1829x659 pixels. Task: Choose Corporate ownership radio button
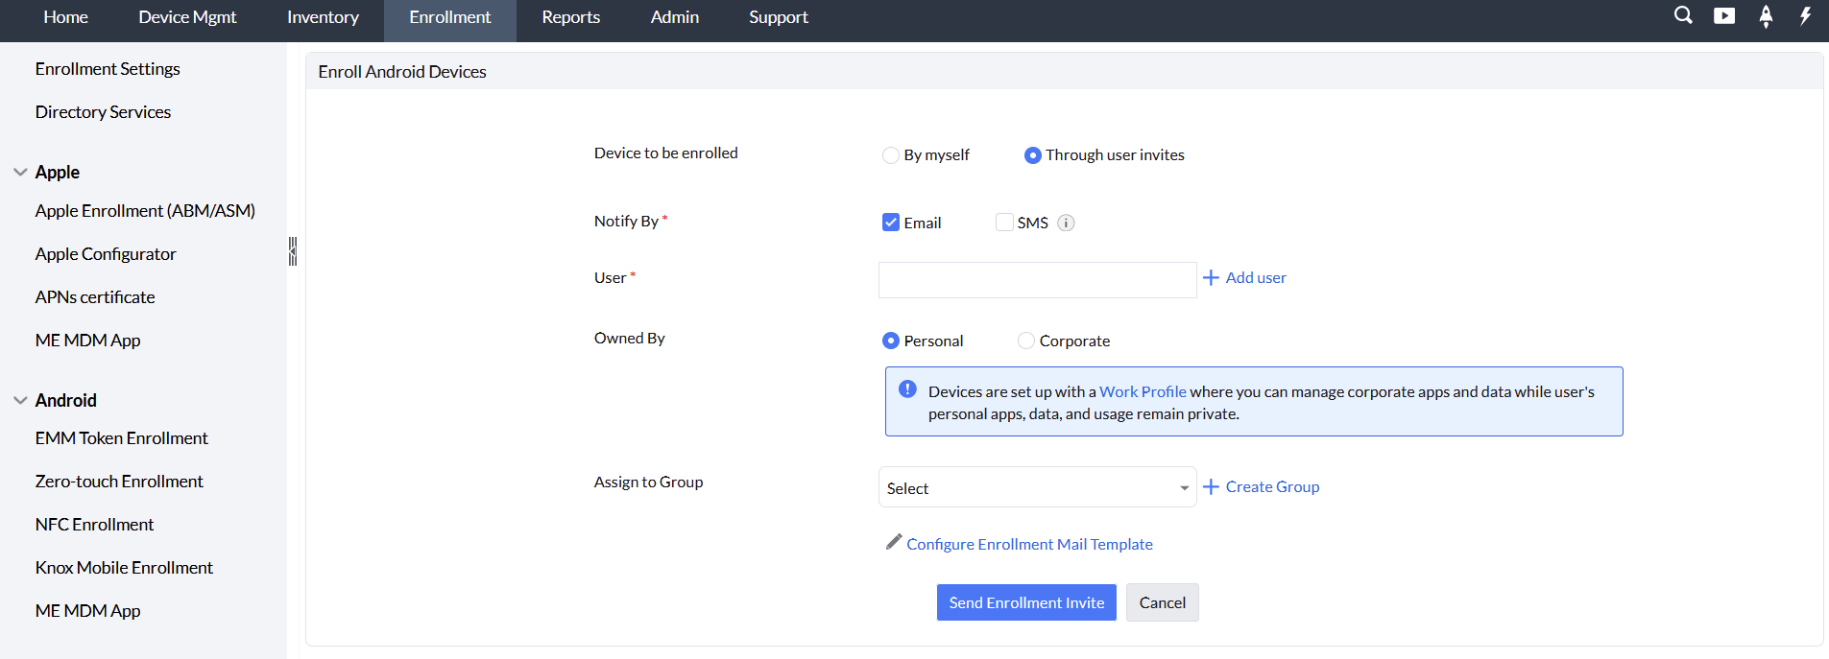(x=1026, y=341)
